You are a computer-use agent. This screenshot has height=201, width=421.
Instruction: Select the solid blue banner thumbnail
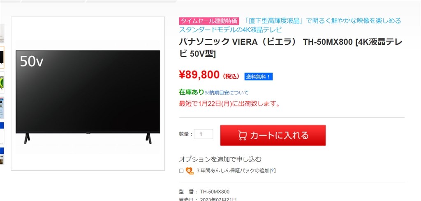tap(2, 133)
